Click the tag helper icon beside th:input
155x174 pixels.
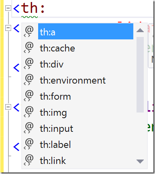[x=29, y=128]
